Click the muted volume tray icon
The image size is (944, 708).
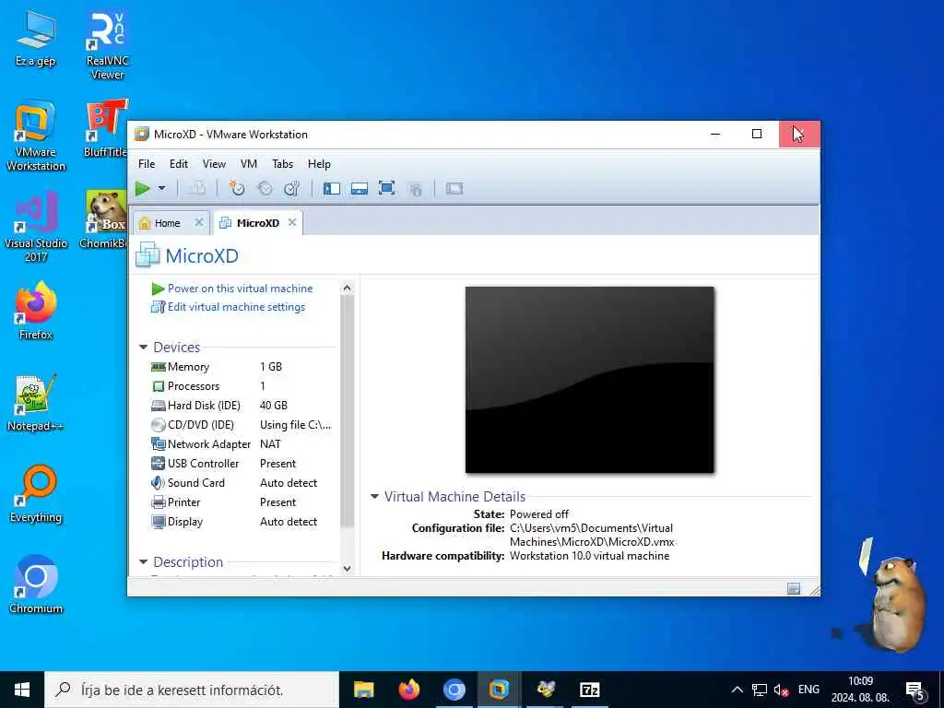(x=782, y=690)
